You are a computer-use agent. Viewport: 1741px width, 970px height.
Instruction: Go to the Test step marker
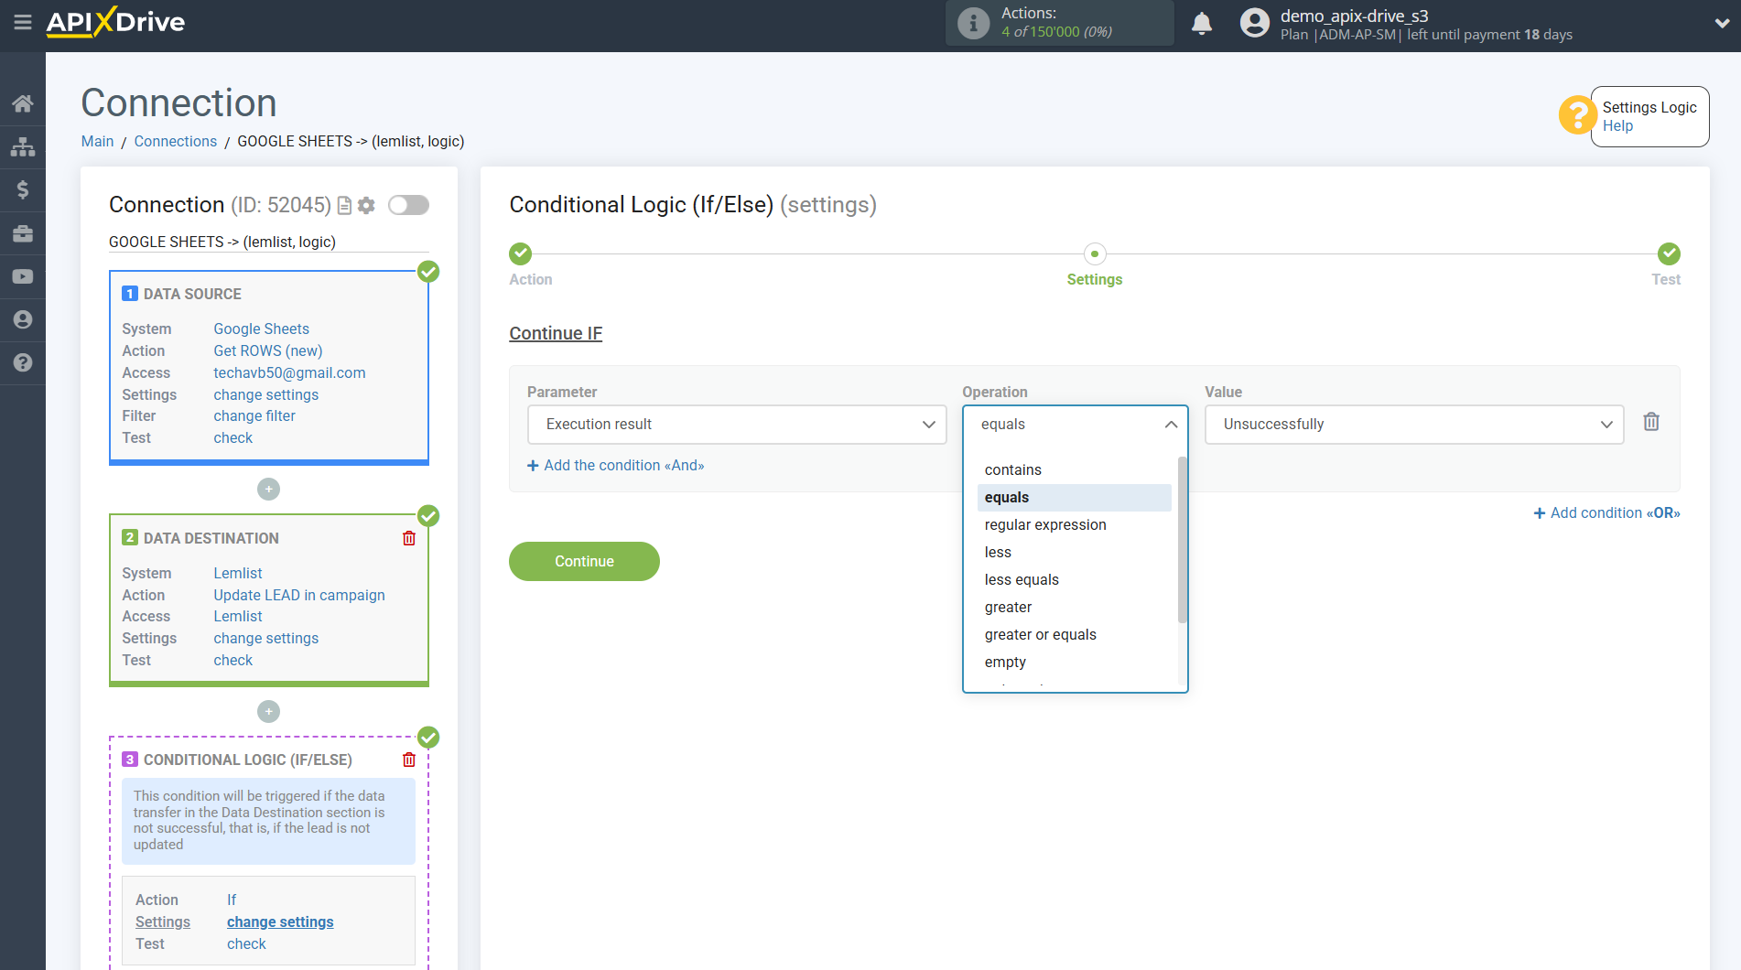pyautogui.click(x=1669, y=253)
